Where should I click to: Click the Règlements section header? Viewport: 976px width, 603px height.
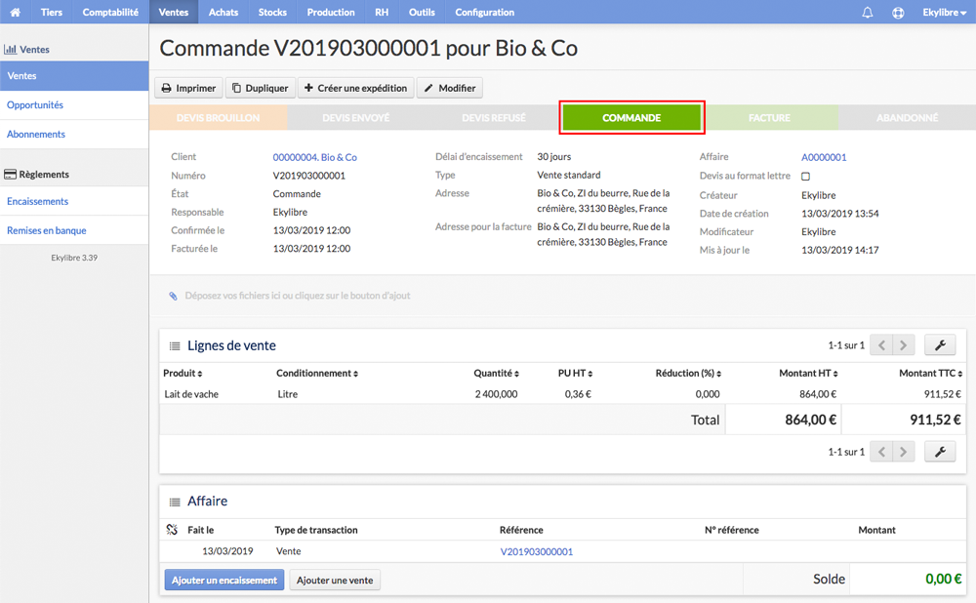[x=37, y=175]
